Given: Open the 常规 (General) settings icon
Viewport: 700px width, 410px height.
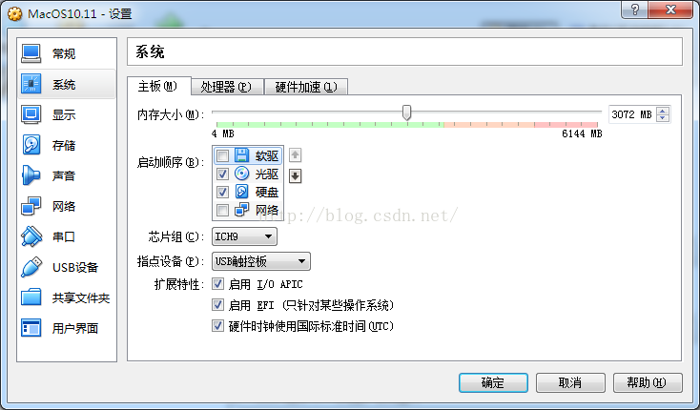Looking at the screenshot, I should tap(31, 53).
